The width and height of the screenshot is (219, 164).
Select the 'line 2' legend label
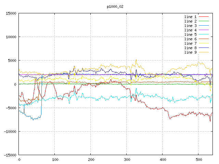191,21
